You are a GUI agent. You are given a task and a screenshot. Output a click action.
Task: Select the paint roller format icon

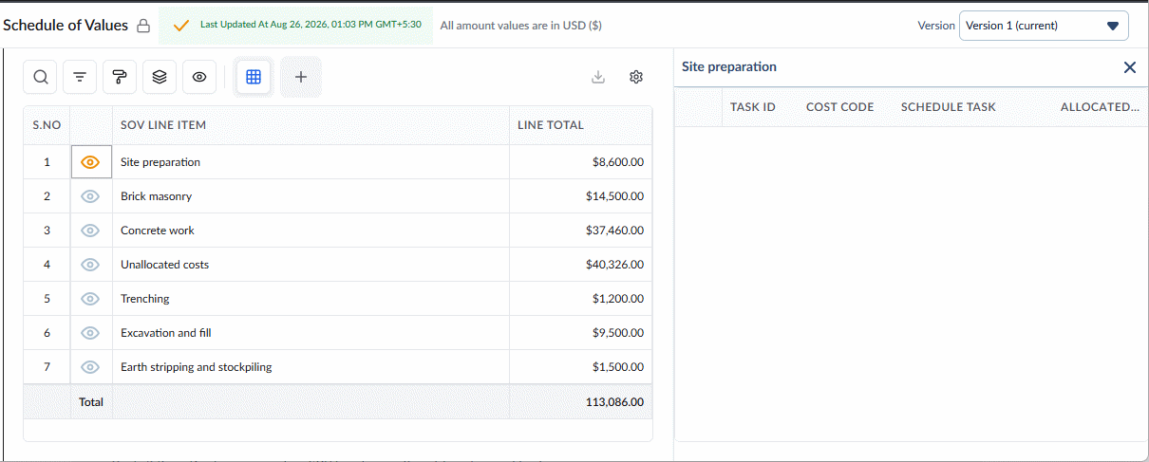coord(120,78)
